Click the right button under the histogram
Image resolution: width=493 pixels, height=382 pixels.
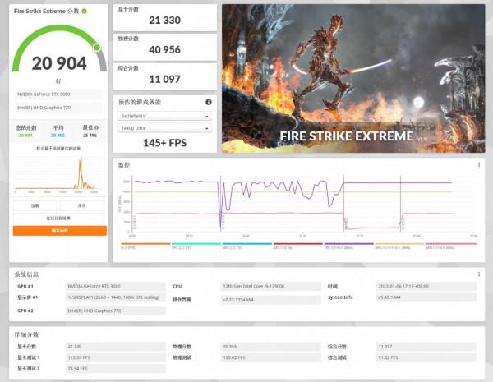82,205
